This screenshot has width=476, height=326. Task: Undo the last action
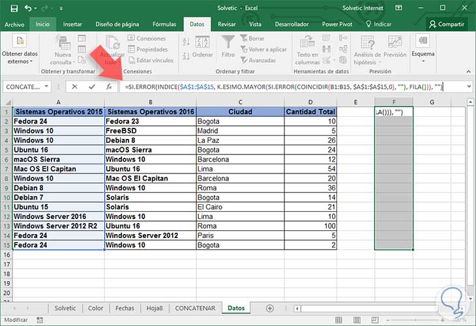[28, 8]
